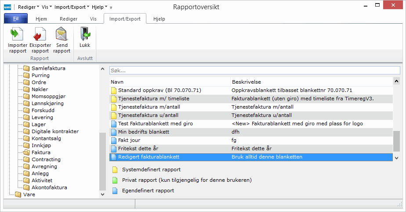406x212 pixels.
Task: Select the Samlefaktura folder in tree
Action: coord(48,68)
